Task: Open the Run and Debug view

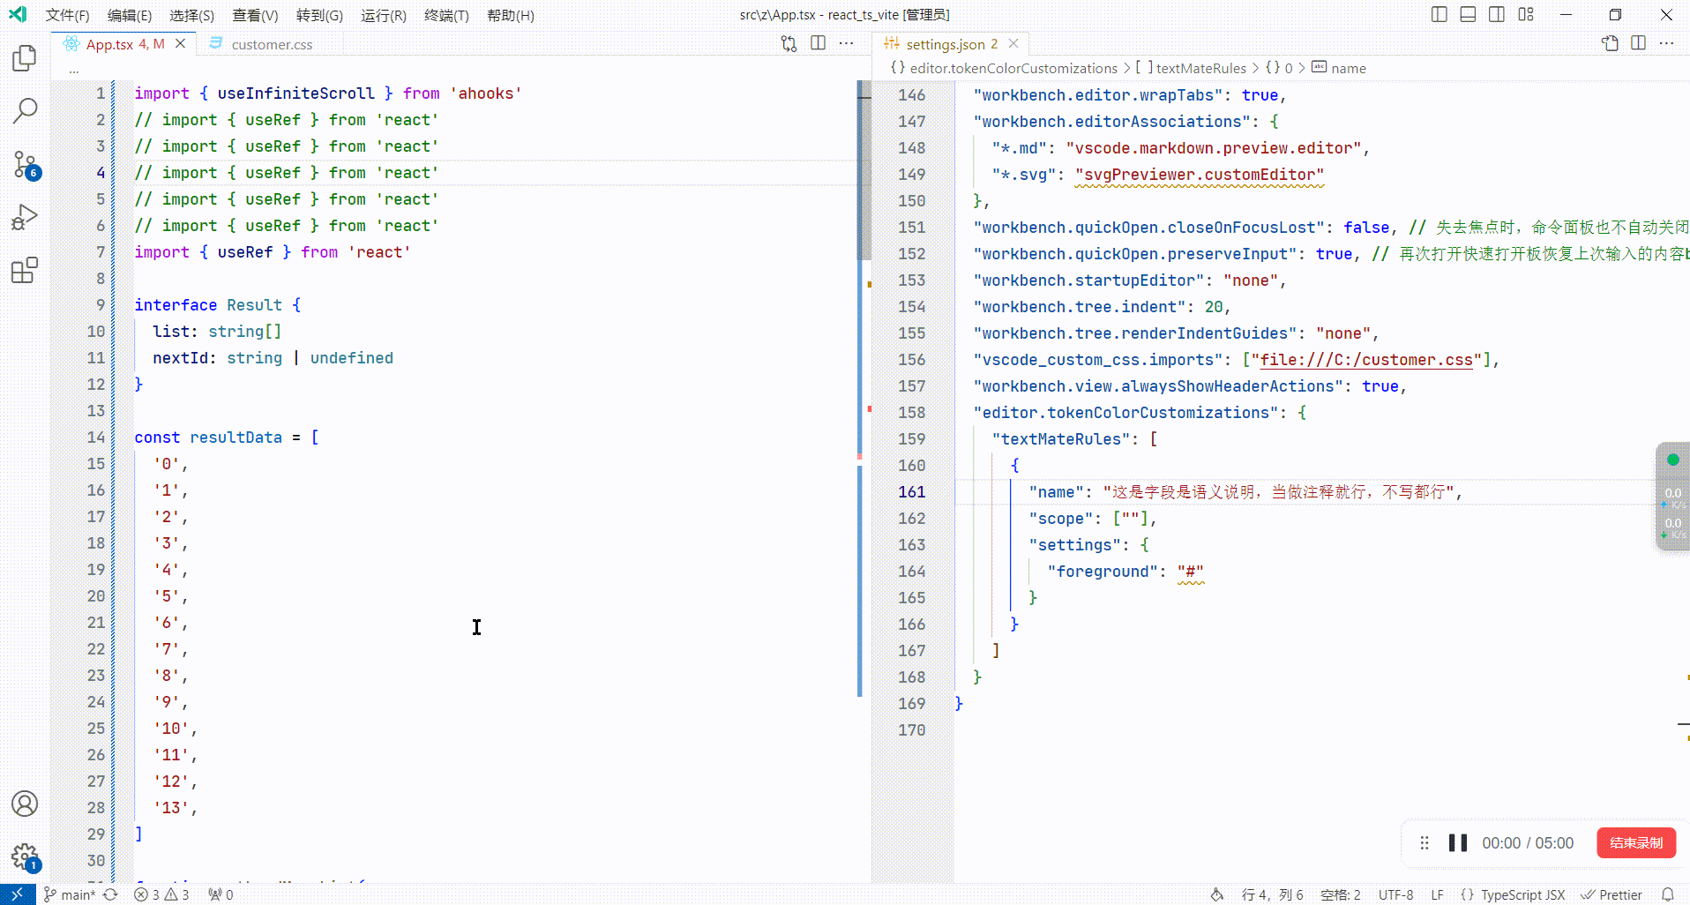Action: [25, 217]
